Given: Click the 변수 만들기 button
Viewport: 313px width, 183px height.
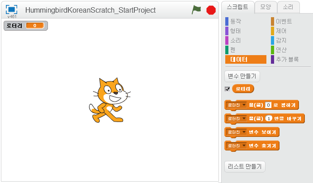Looking at the screenshot, I should point(242,76).
